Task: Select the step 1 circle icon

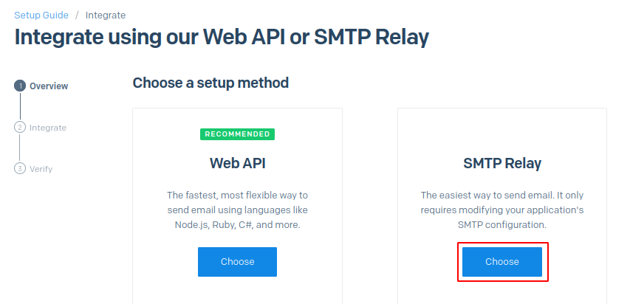Action: pyautogui.click(x=20, y=86)
